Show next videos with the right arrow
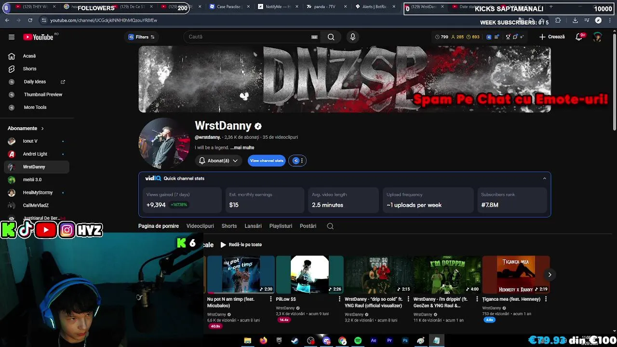Screen dimensions: 617x347 coord(550,275)
